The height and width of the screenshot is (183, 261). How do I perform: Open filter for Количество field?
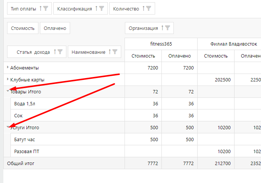[148, 8]
